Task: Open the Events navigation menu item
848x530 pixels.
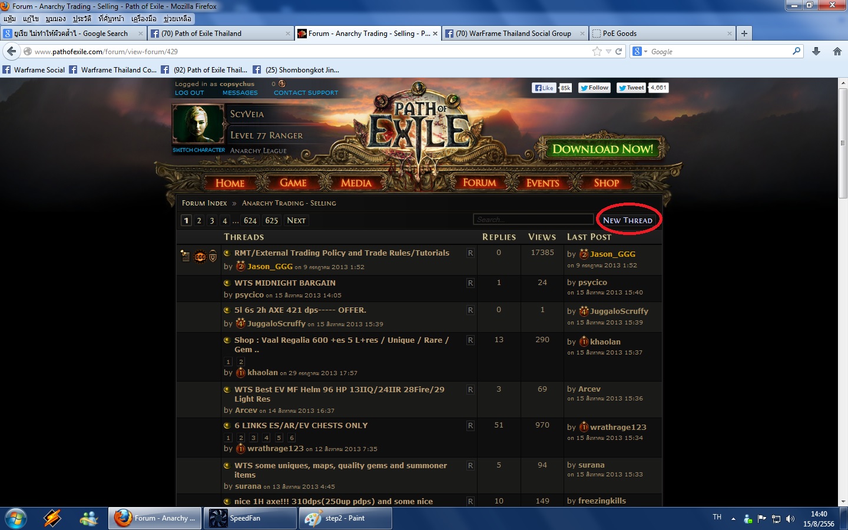Action: [x=543, y=183]
